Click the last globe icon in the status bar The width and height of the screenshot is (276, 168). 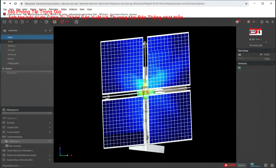click(272, 165)
